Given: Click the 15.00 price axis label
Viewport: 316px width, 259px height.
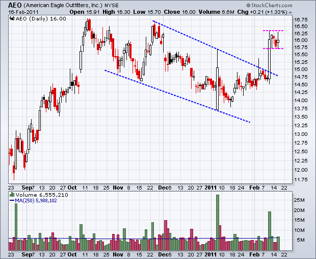Looking at the screenshot, I should [x=301, y=69].
